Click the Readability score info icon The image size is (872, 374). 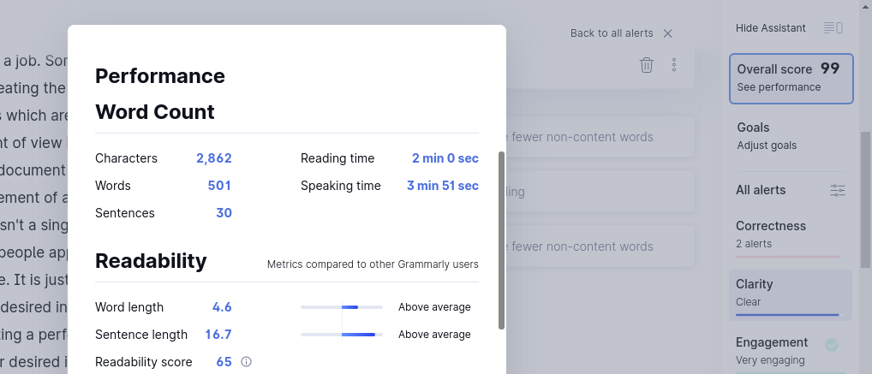246,362
